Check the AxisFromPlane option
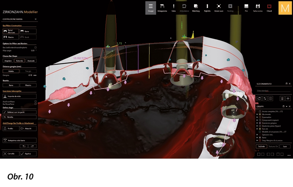The image size is (293, 187). point(36,101)
